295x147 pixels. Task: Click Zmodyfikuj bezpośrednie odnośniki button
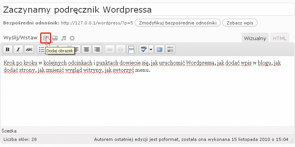pos(178,23)
